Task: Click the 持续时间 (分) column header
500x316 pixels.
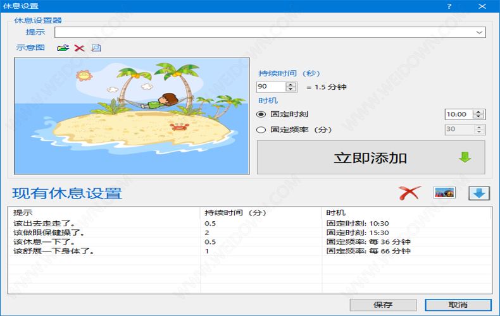Action: coord(235,212)
